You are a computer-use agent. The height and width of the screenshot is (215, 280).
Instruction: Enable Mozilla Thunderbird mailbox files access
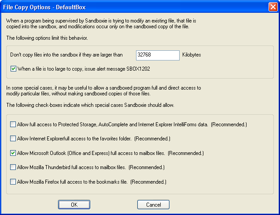tap(13, 167)
